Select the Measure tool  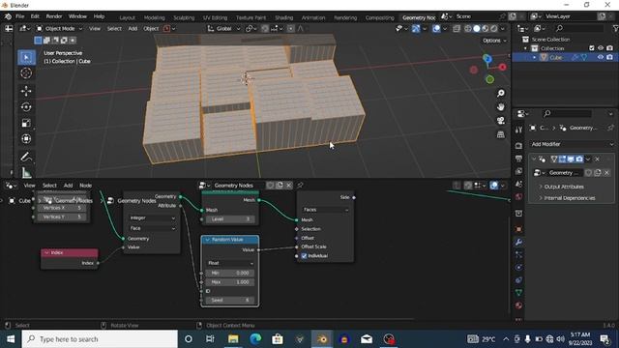pos(26,172)
